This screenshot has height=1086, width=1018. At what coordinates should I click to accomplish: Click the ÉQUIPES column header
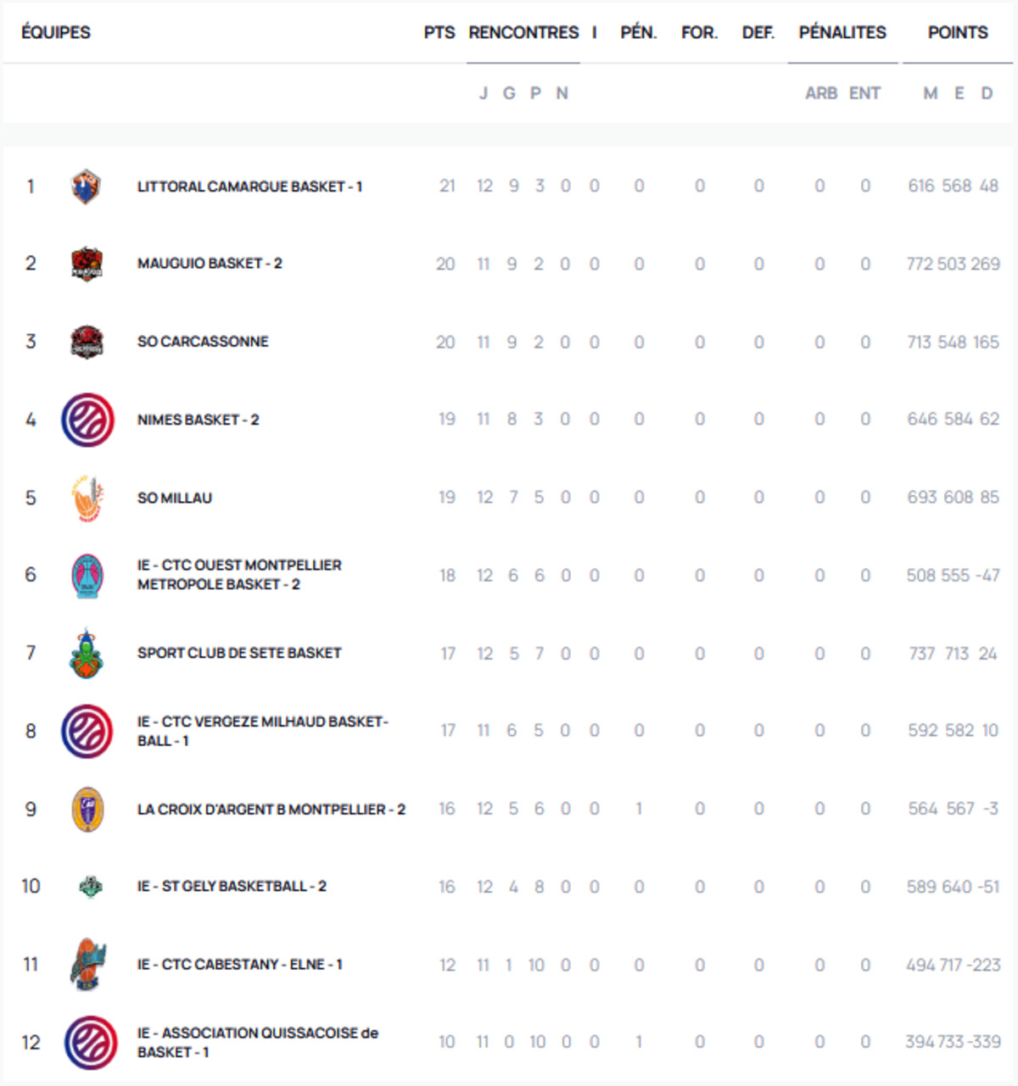[56, 32]
